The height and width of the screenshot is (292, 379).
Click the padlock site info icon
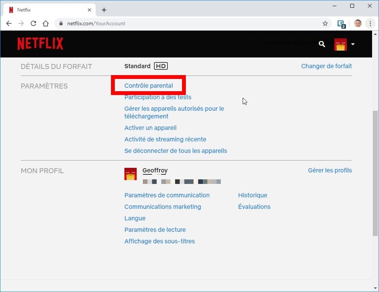point(61,23)
